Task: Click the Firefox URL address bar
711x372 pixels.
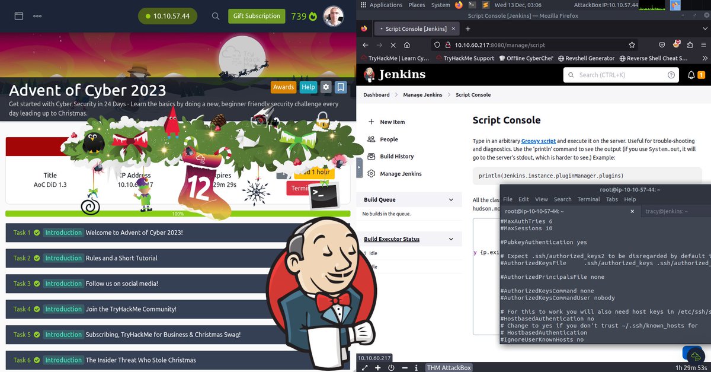Action: [x=533, y=45]
